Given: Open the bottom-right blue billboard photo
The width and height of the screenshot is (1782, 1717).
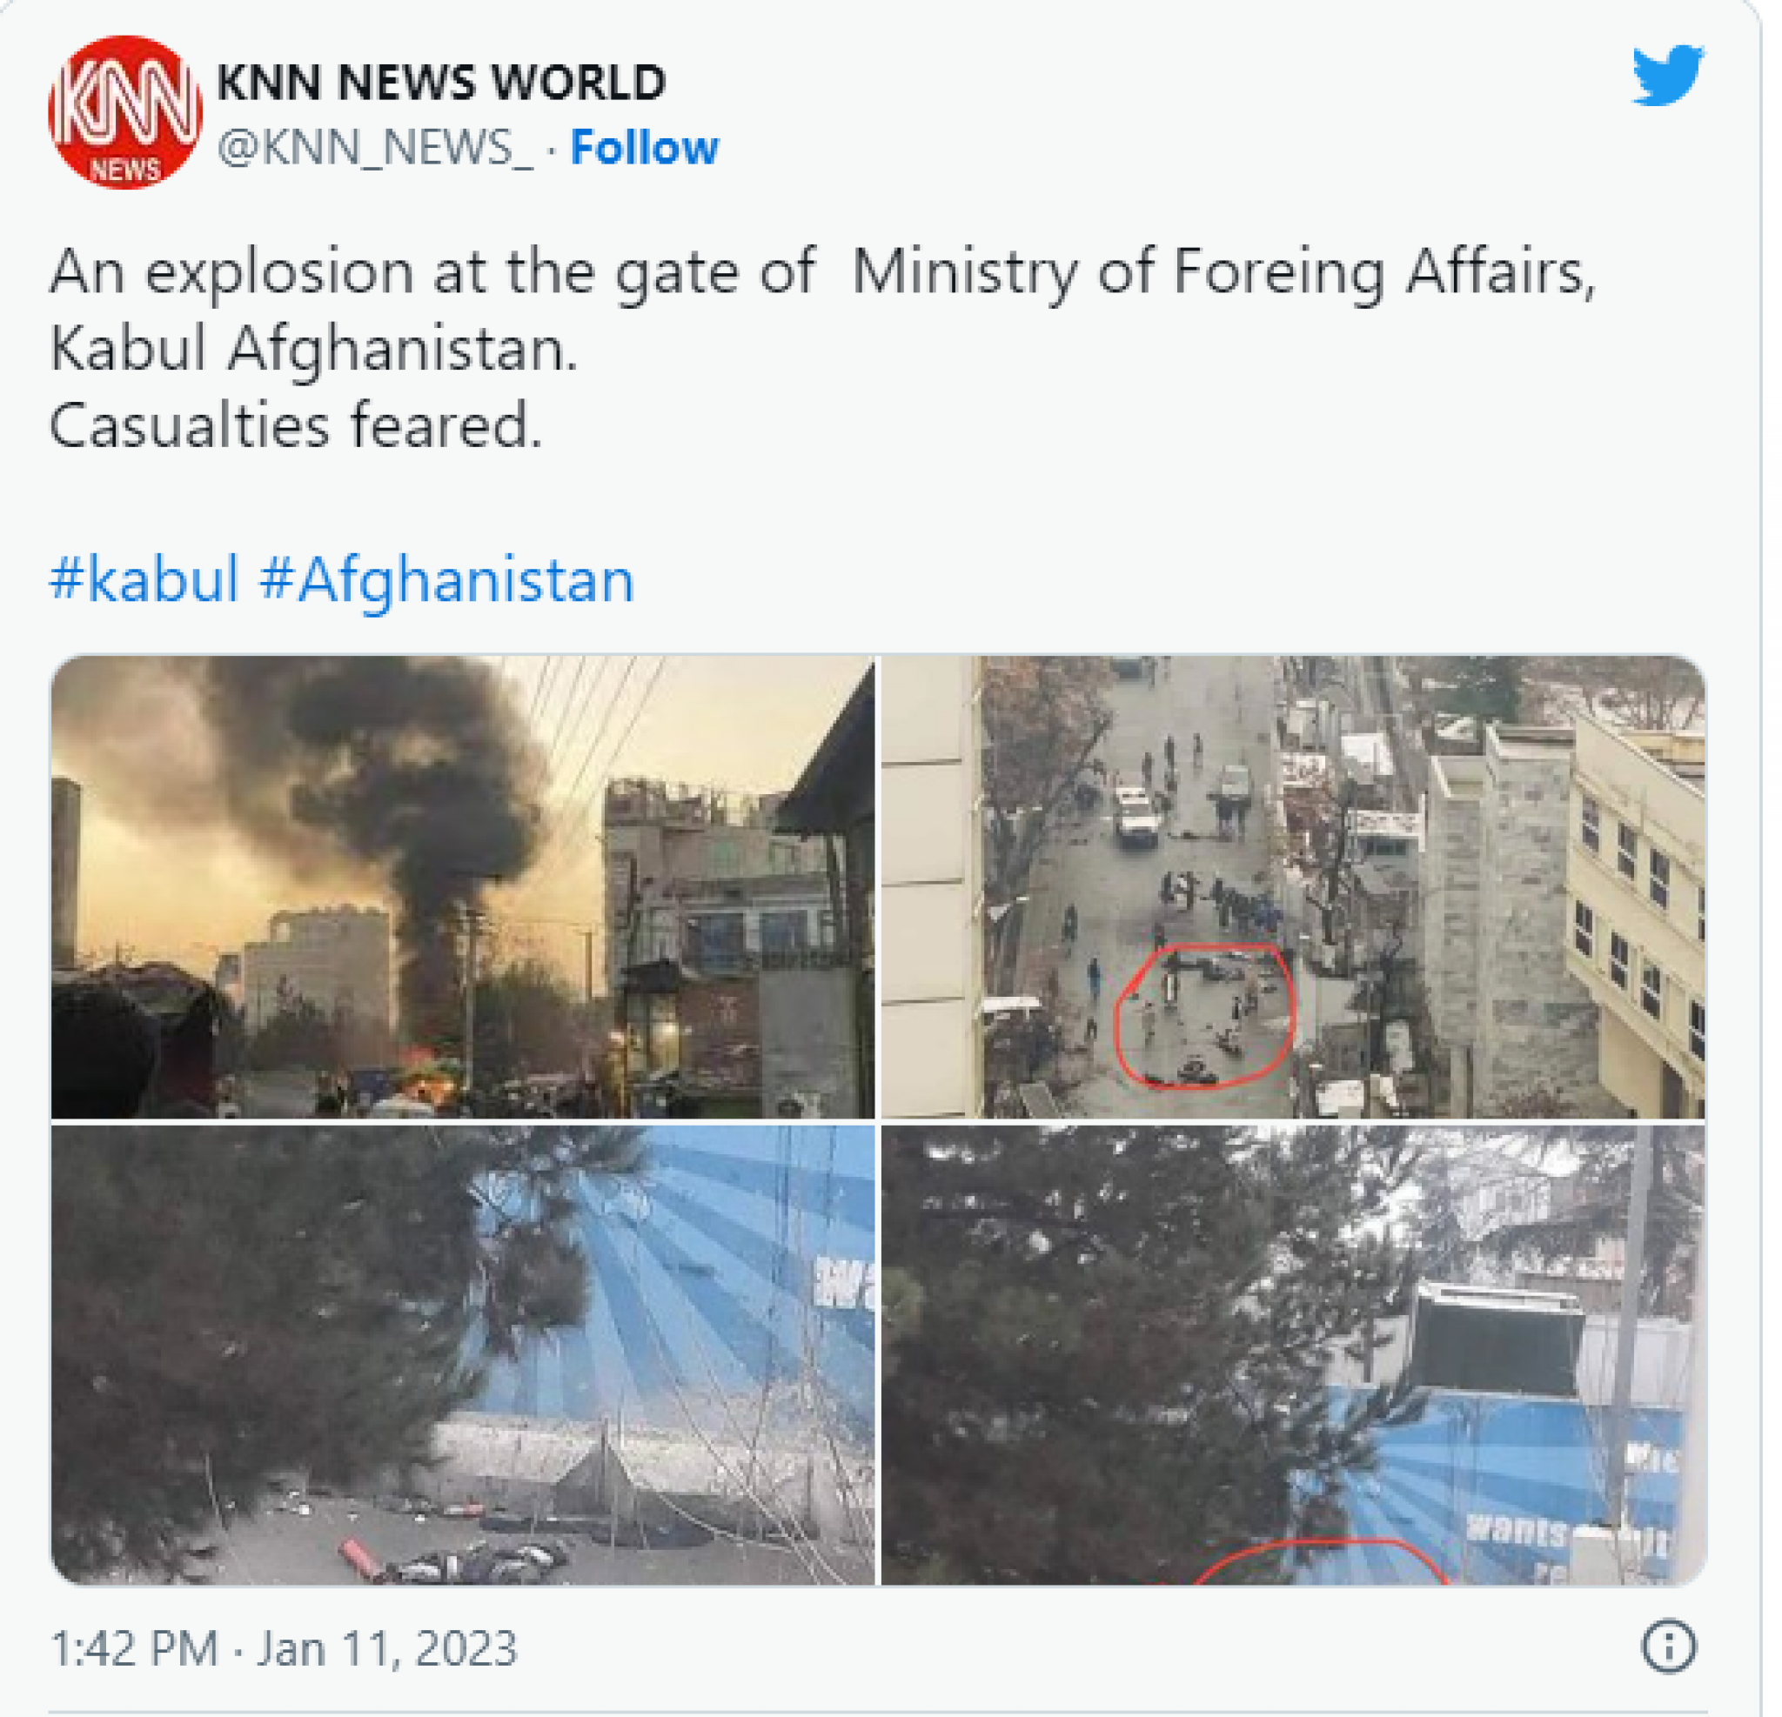Looking at the screenshot, I should tap(1293, 1354).
